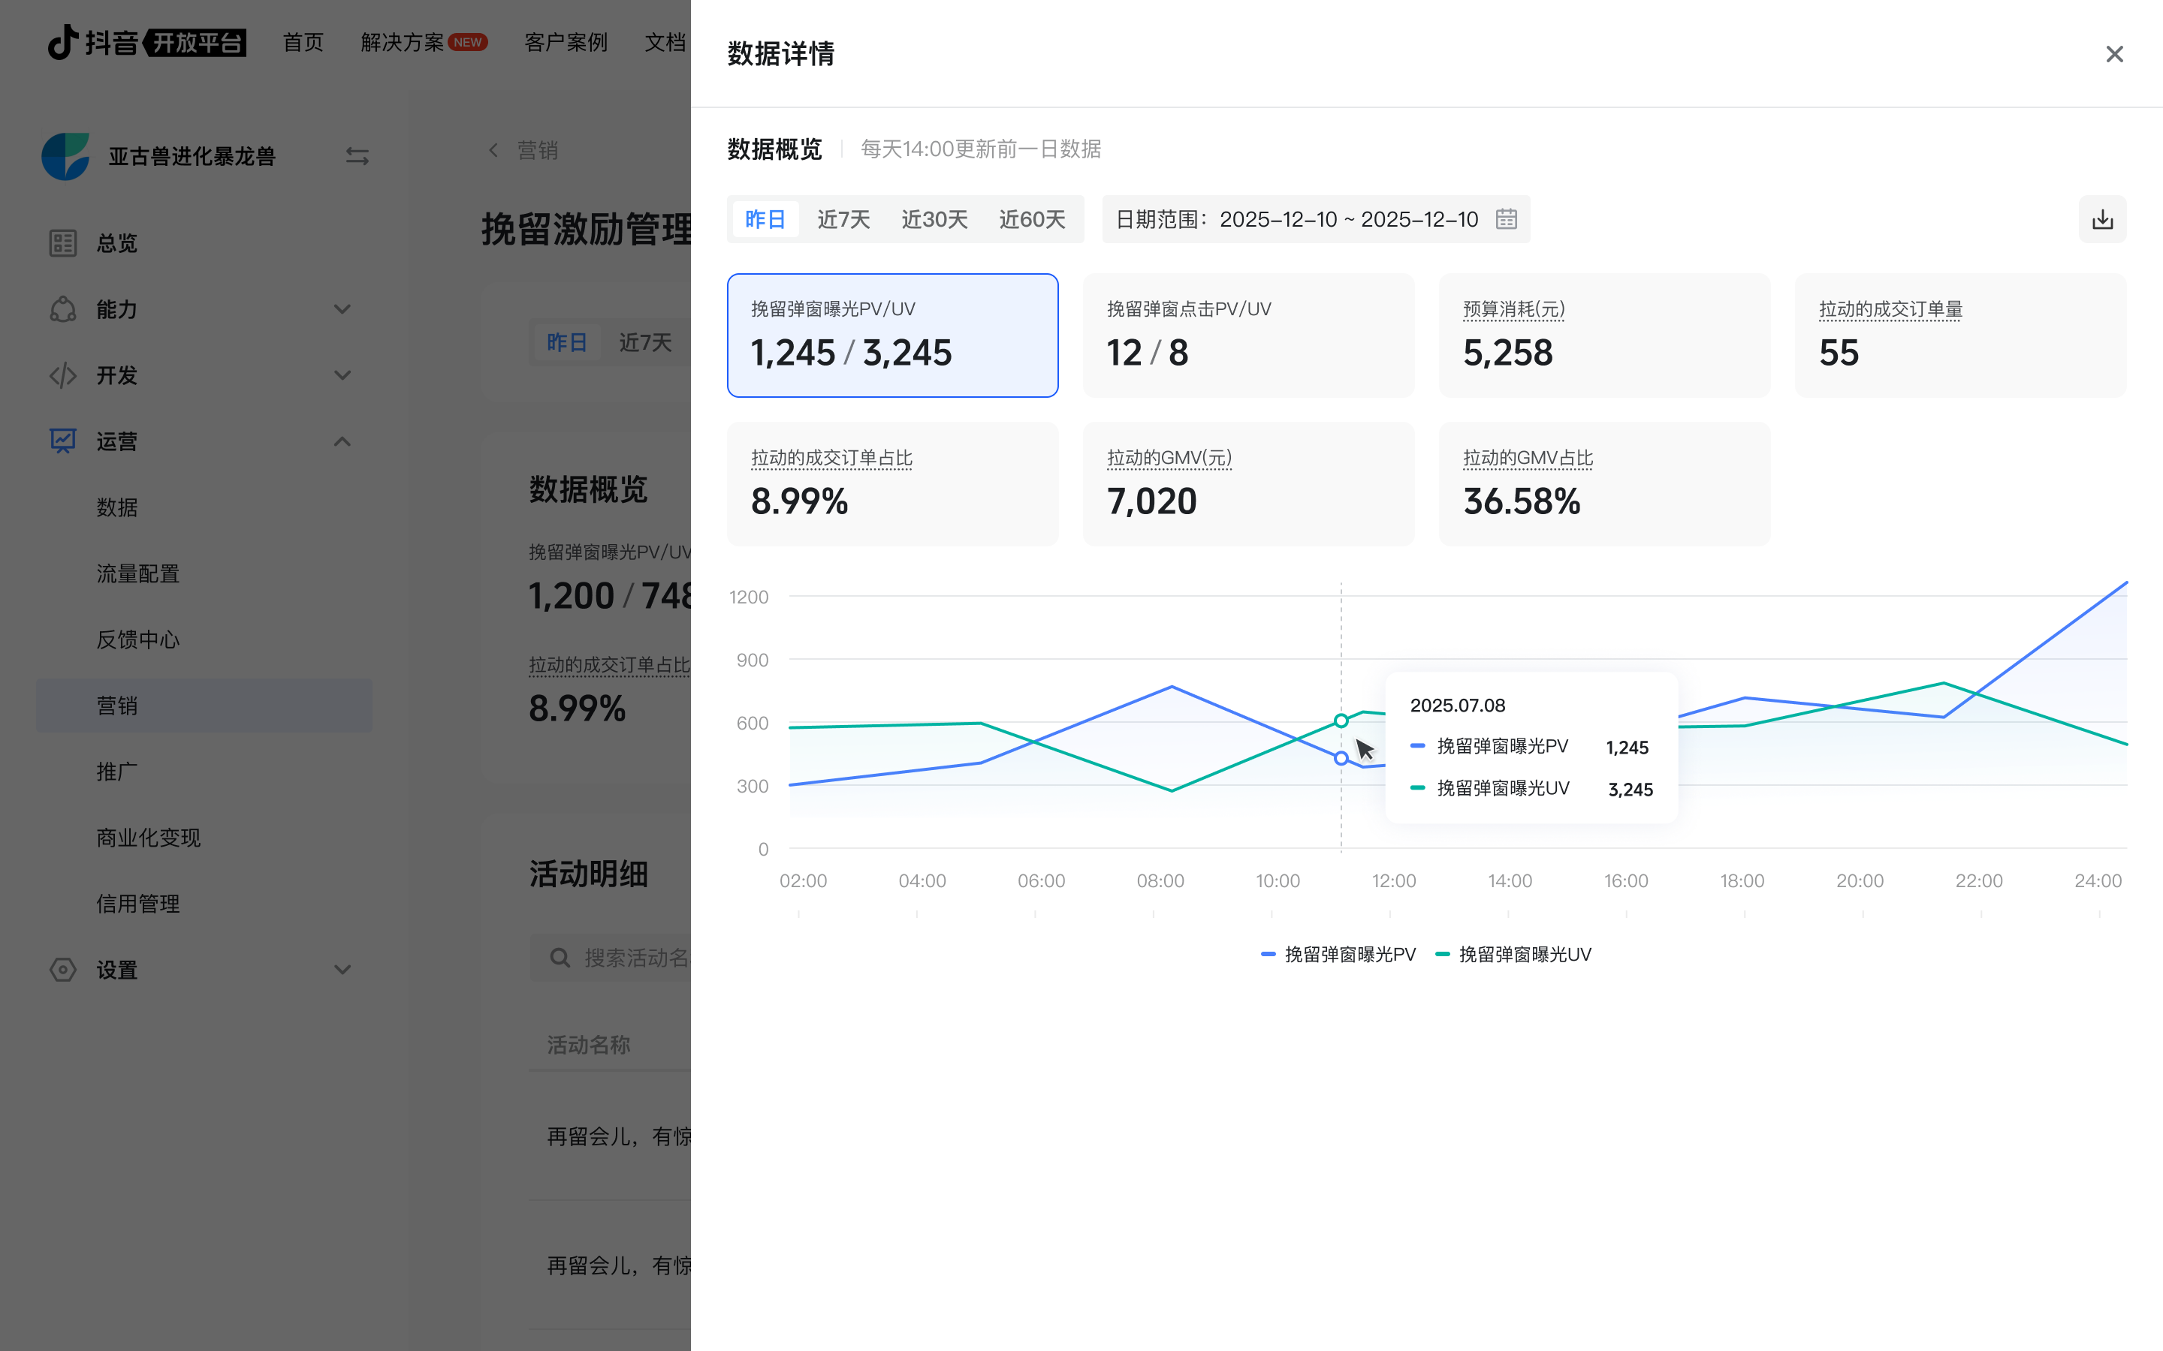The width and height of the screenshot is (2163, 1351).
Task: Click the green UV data point marker
Action: click(1341, 721)
